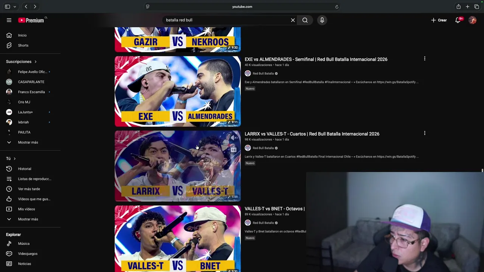Viewport: 484px width, 272px height.
Task: Open Red Bull Batalla channel under LARRIX video
Action: (263, 148)
